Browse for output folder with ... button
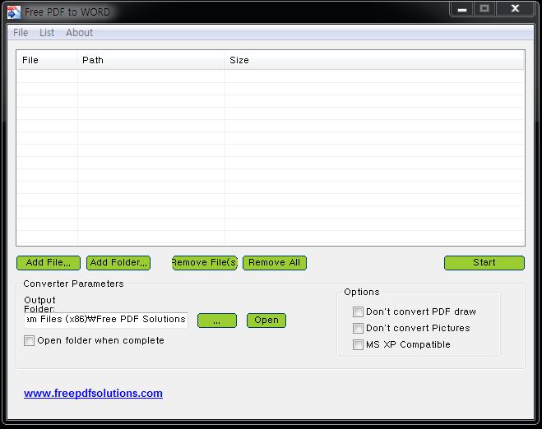 217,321
